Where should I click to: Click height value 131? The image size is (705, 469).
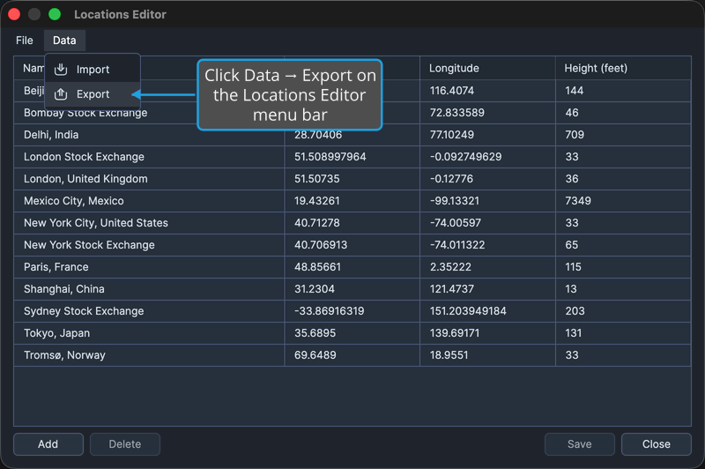(574, 333)
